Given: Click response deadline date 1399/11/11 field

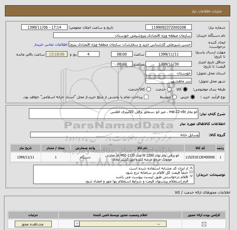Looking at the screenshot, I should 169,54.
